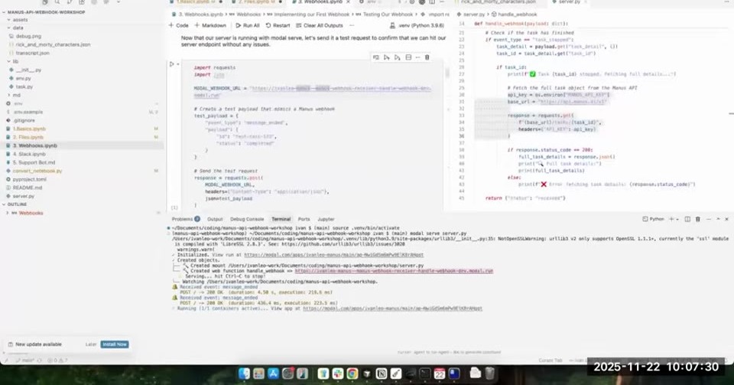The height and width of the screenshot is (385, 734).
Task: Open Finder from the Dock
Action: point(245,374)
